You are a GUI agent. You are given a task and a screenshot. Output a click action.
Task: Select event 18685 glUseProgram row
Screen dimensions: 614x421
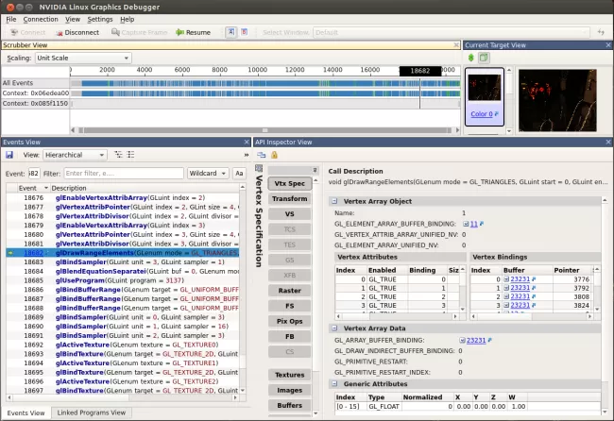click(123, 280)
